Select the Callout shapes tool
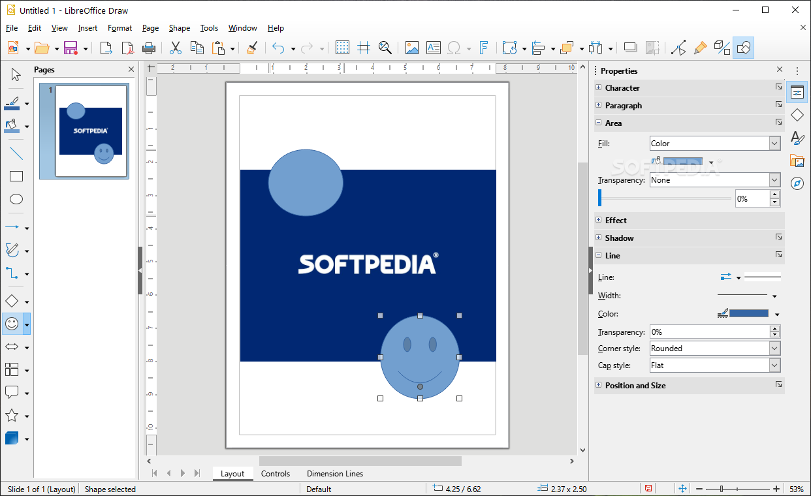The width and height of the screenshot is (811, 496). tap(12, 393)
